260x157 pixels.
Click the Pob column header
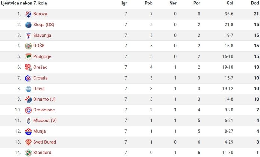pos(148,3)
